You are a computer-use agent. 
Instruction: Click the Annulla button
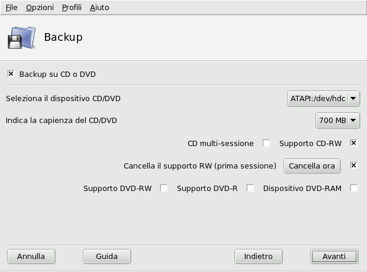coord(31,256)
